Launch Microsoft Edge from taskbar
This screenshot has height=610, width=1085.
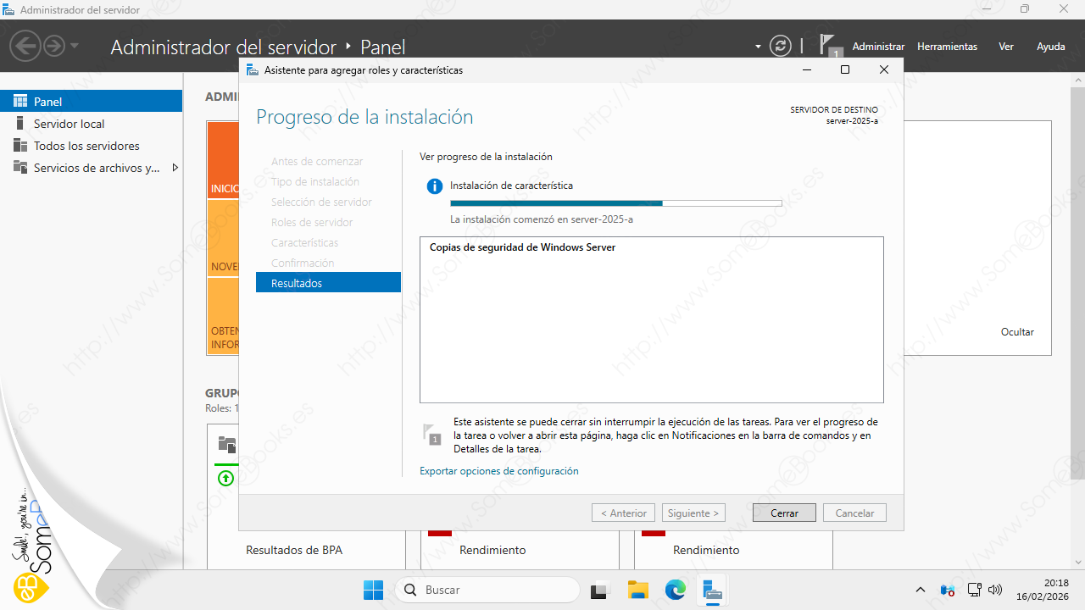point(675,590)
